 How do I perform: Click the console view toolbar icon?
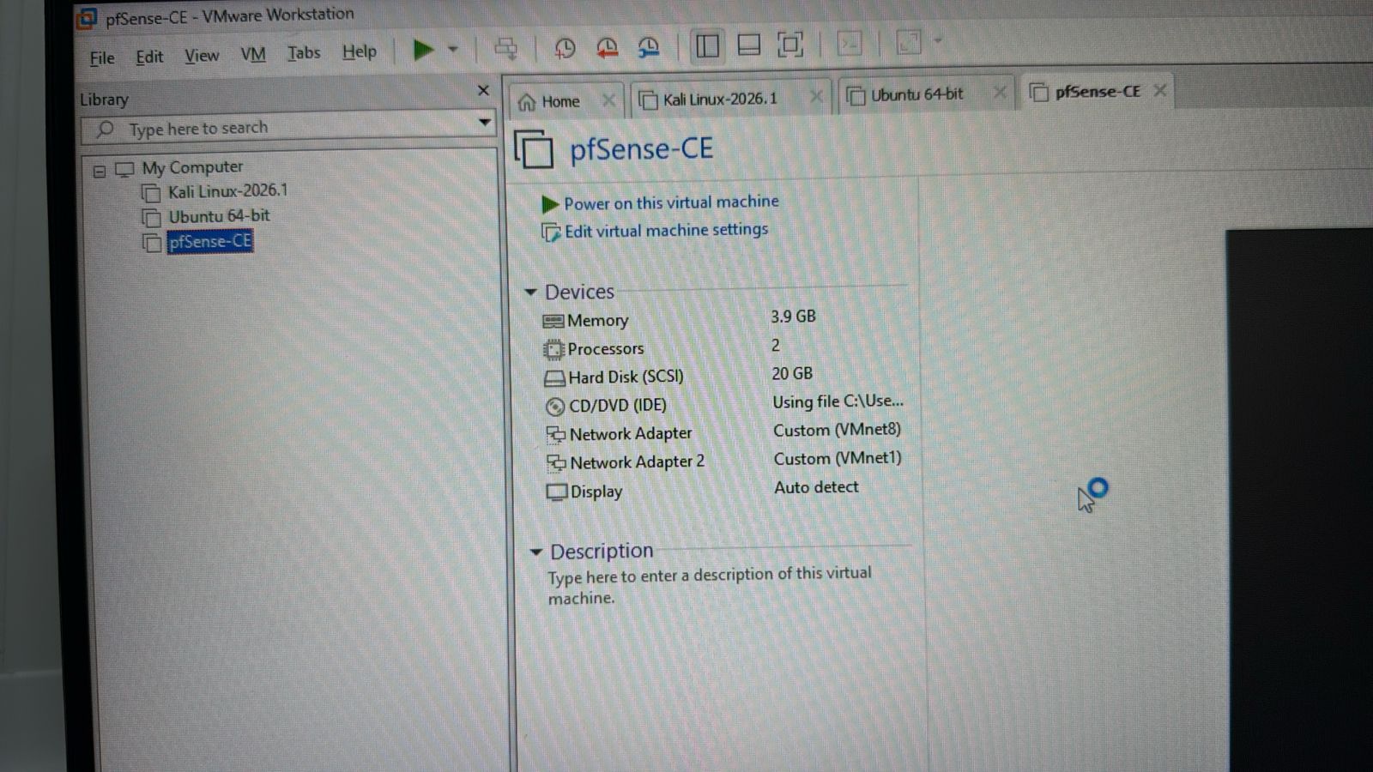point(850,43)
